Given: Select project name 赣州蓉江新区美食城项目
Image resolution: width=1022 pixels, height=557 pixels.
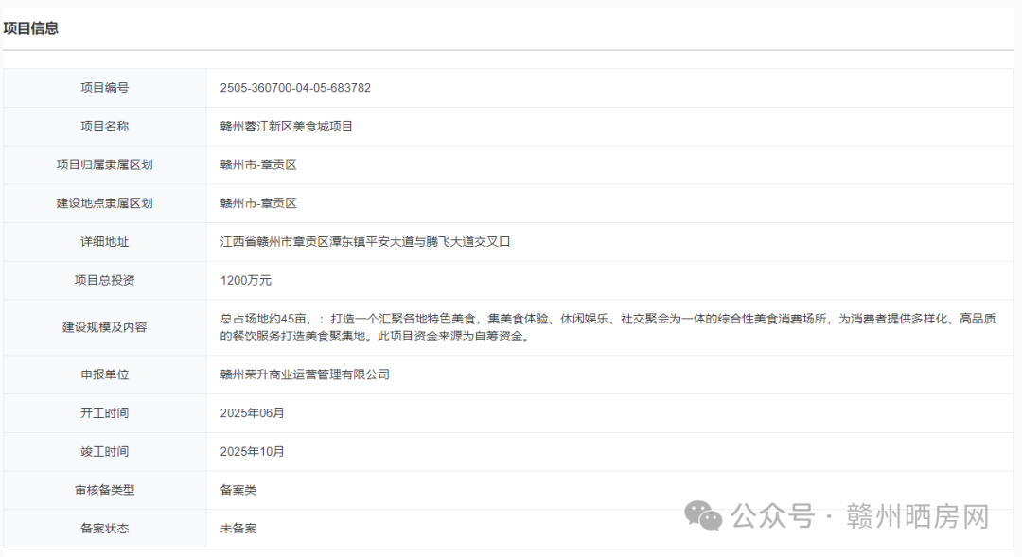Looking at the screenshot, I should (x=286, y=127).
